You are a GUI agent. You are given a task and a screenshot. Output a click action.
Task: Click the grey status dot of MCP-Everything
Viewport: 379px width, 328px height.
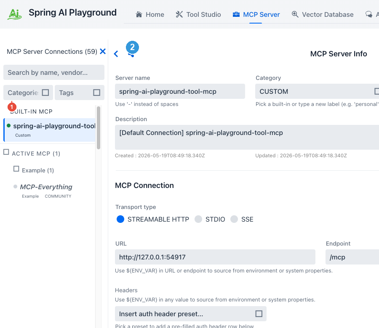(x=15, y=187)
